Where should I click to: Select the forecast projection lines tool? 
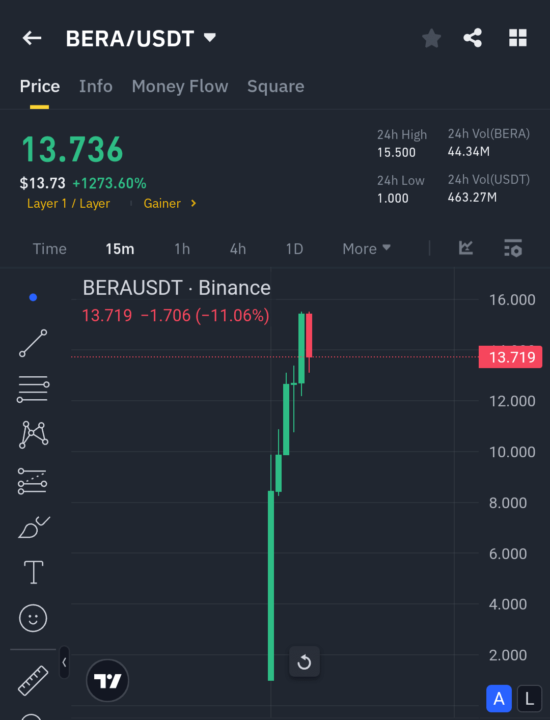tap(33, 481)
